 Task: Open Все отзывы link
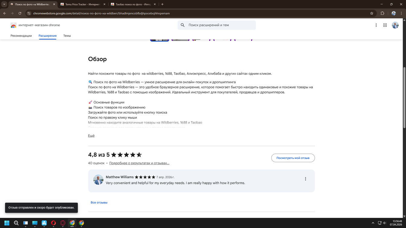99,203
